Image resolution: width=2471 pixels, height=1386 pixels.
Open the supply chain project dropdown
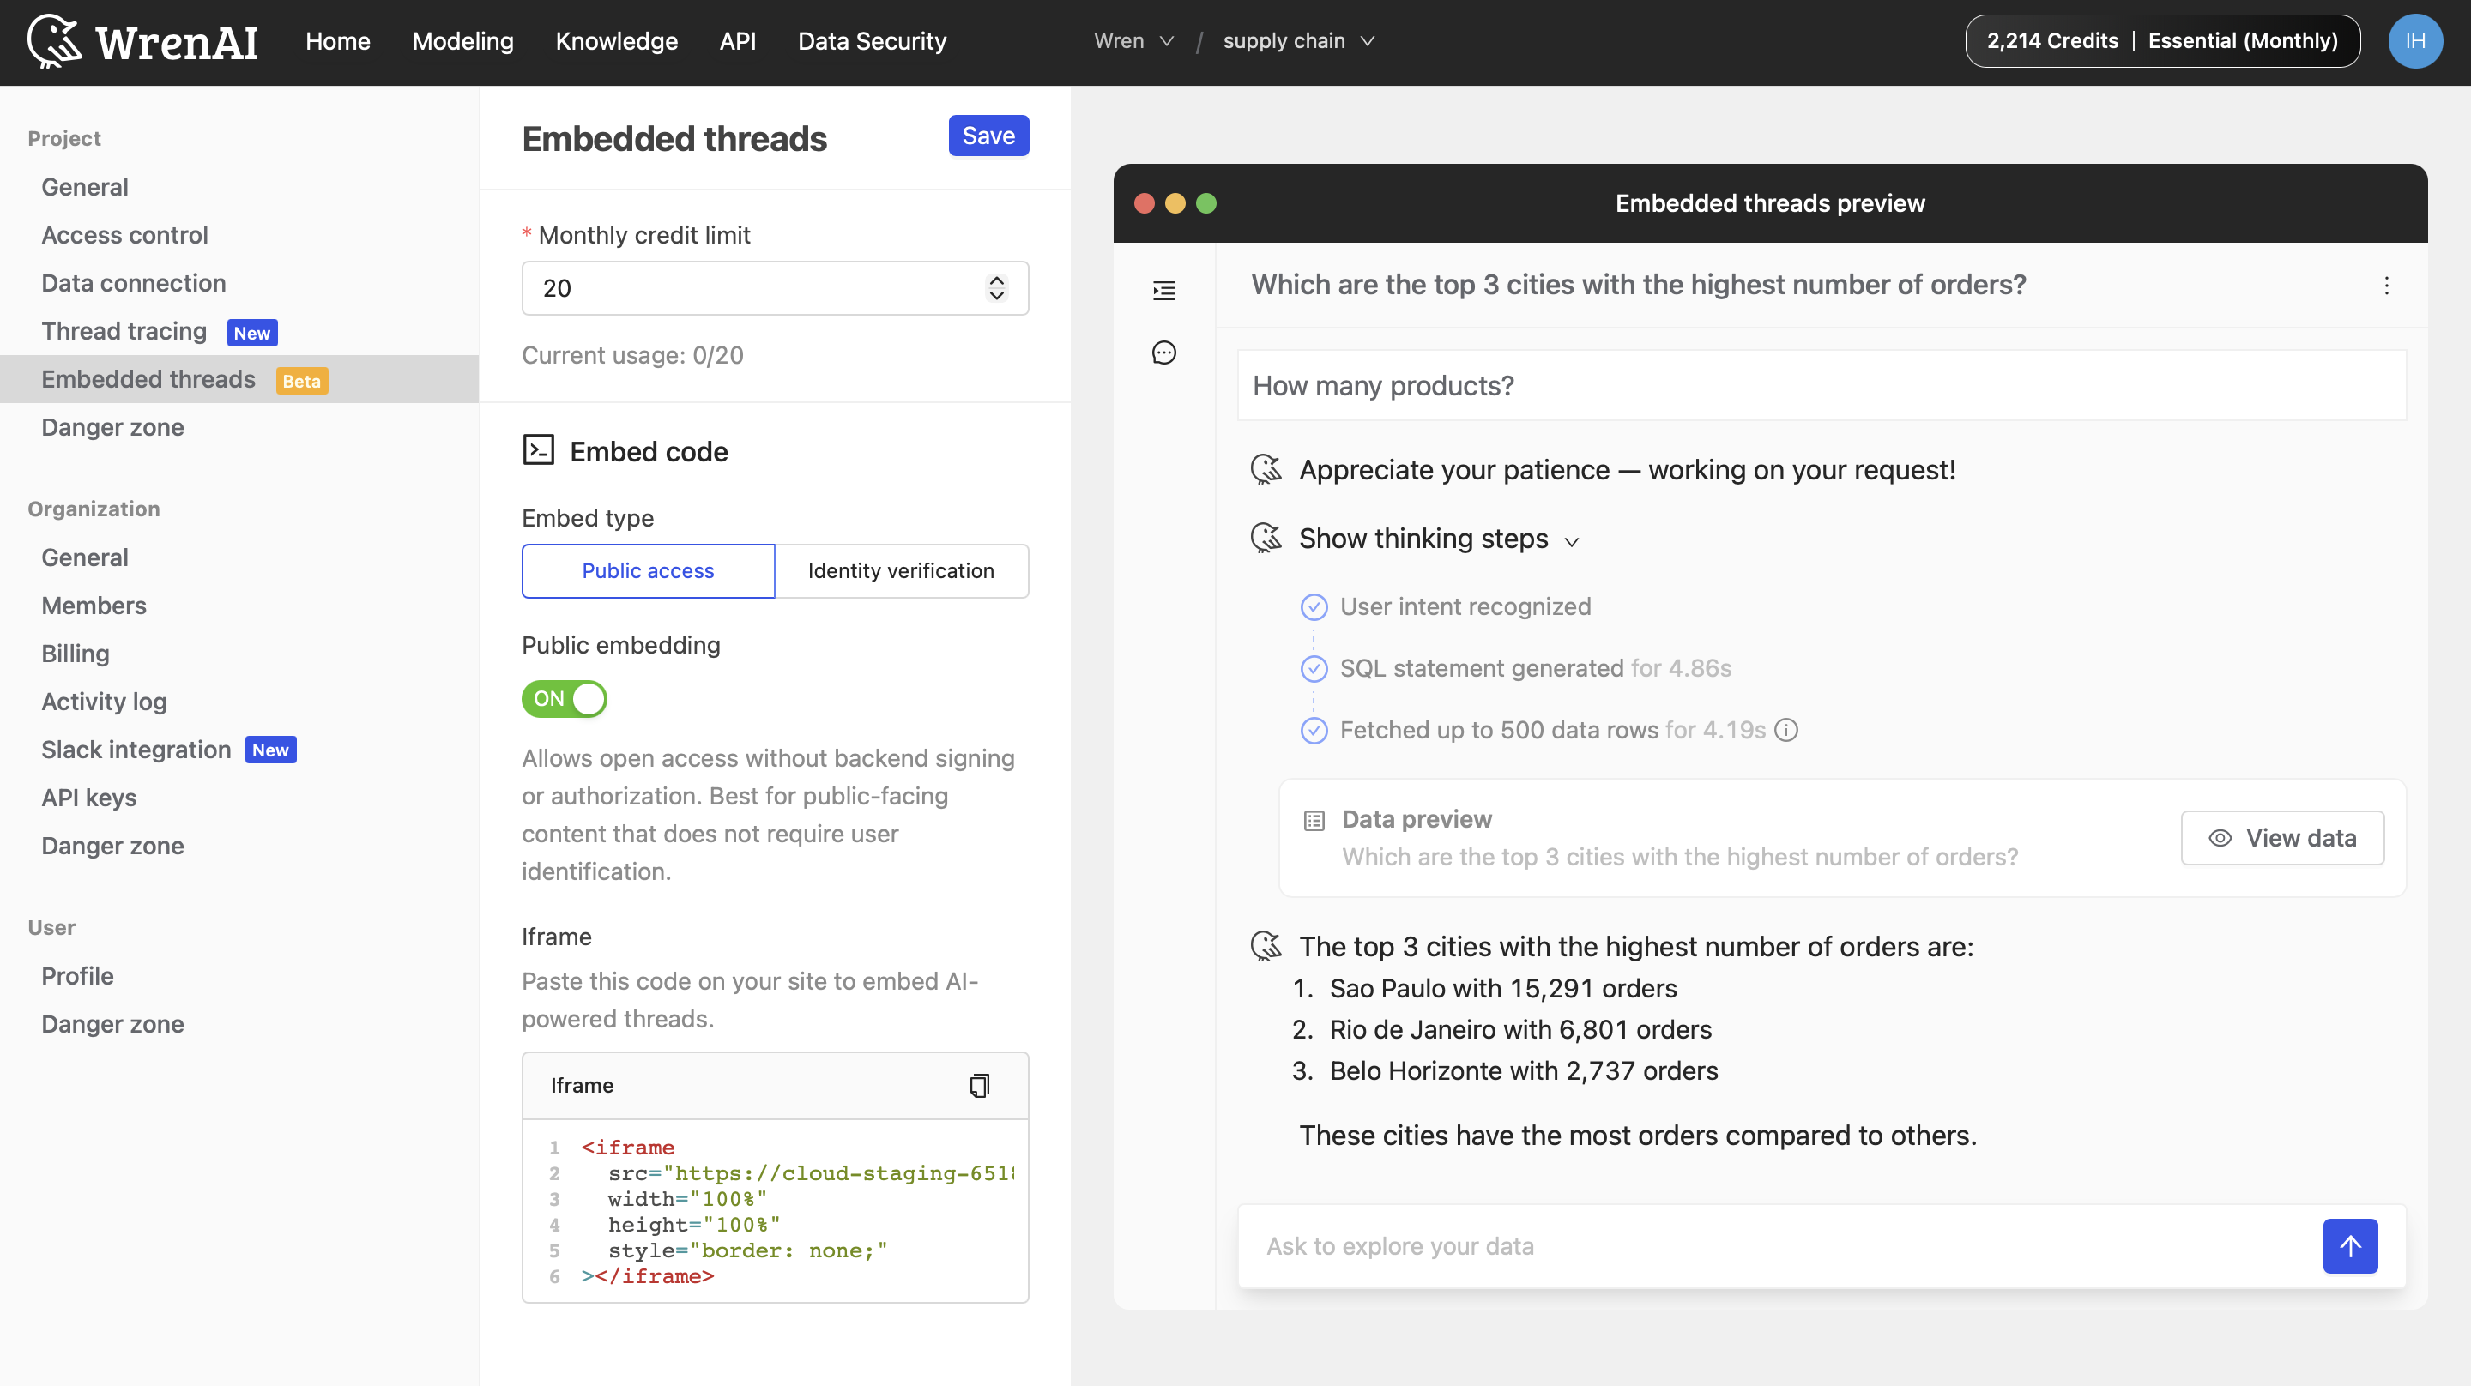click(x=1299, y=40)
